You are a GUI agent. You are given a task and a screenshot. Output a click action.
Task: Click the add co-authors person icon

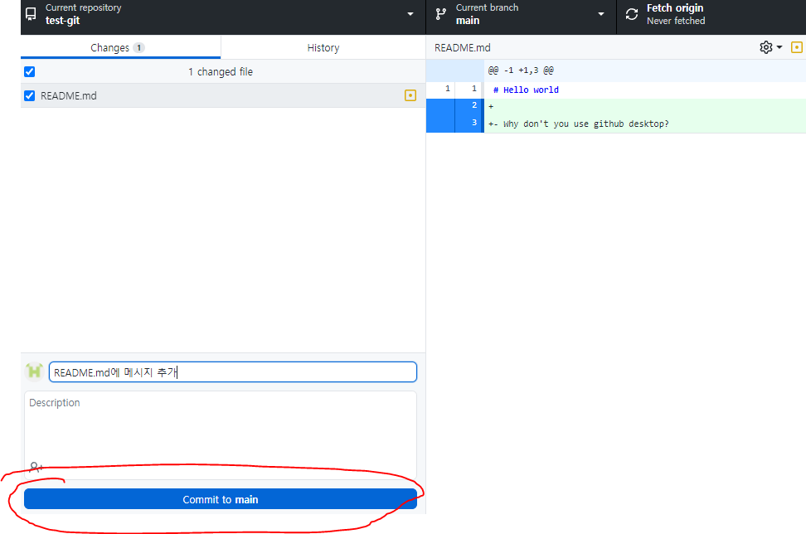[x=36, y=467]
